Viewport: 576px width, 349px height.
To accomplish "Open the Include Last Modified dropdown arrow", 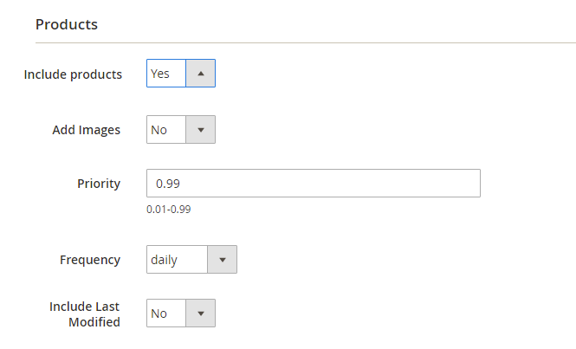I will (200, 313).
